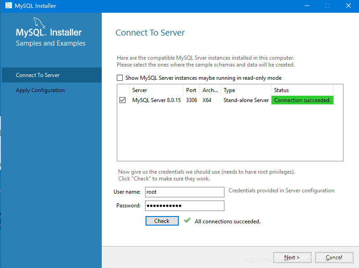Click All connections succeeded message
The height and width of the screenshot is (268, 359).
point(228,222)
